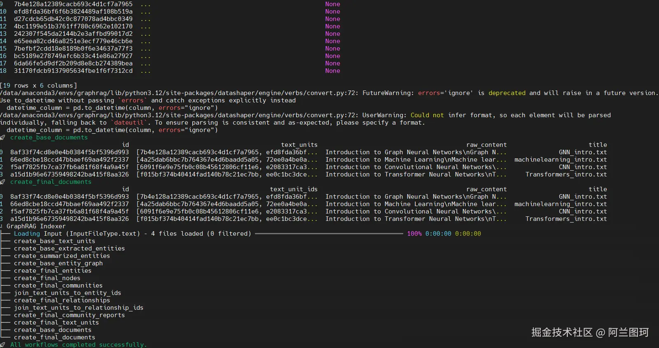Click "All workflows completed successfully." message
This screenshot has height=348, width=659.
pyautogui.click(x=78, y=345)
